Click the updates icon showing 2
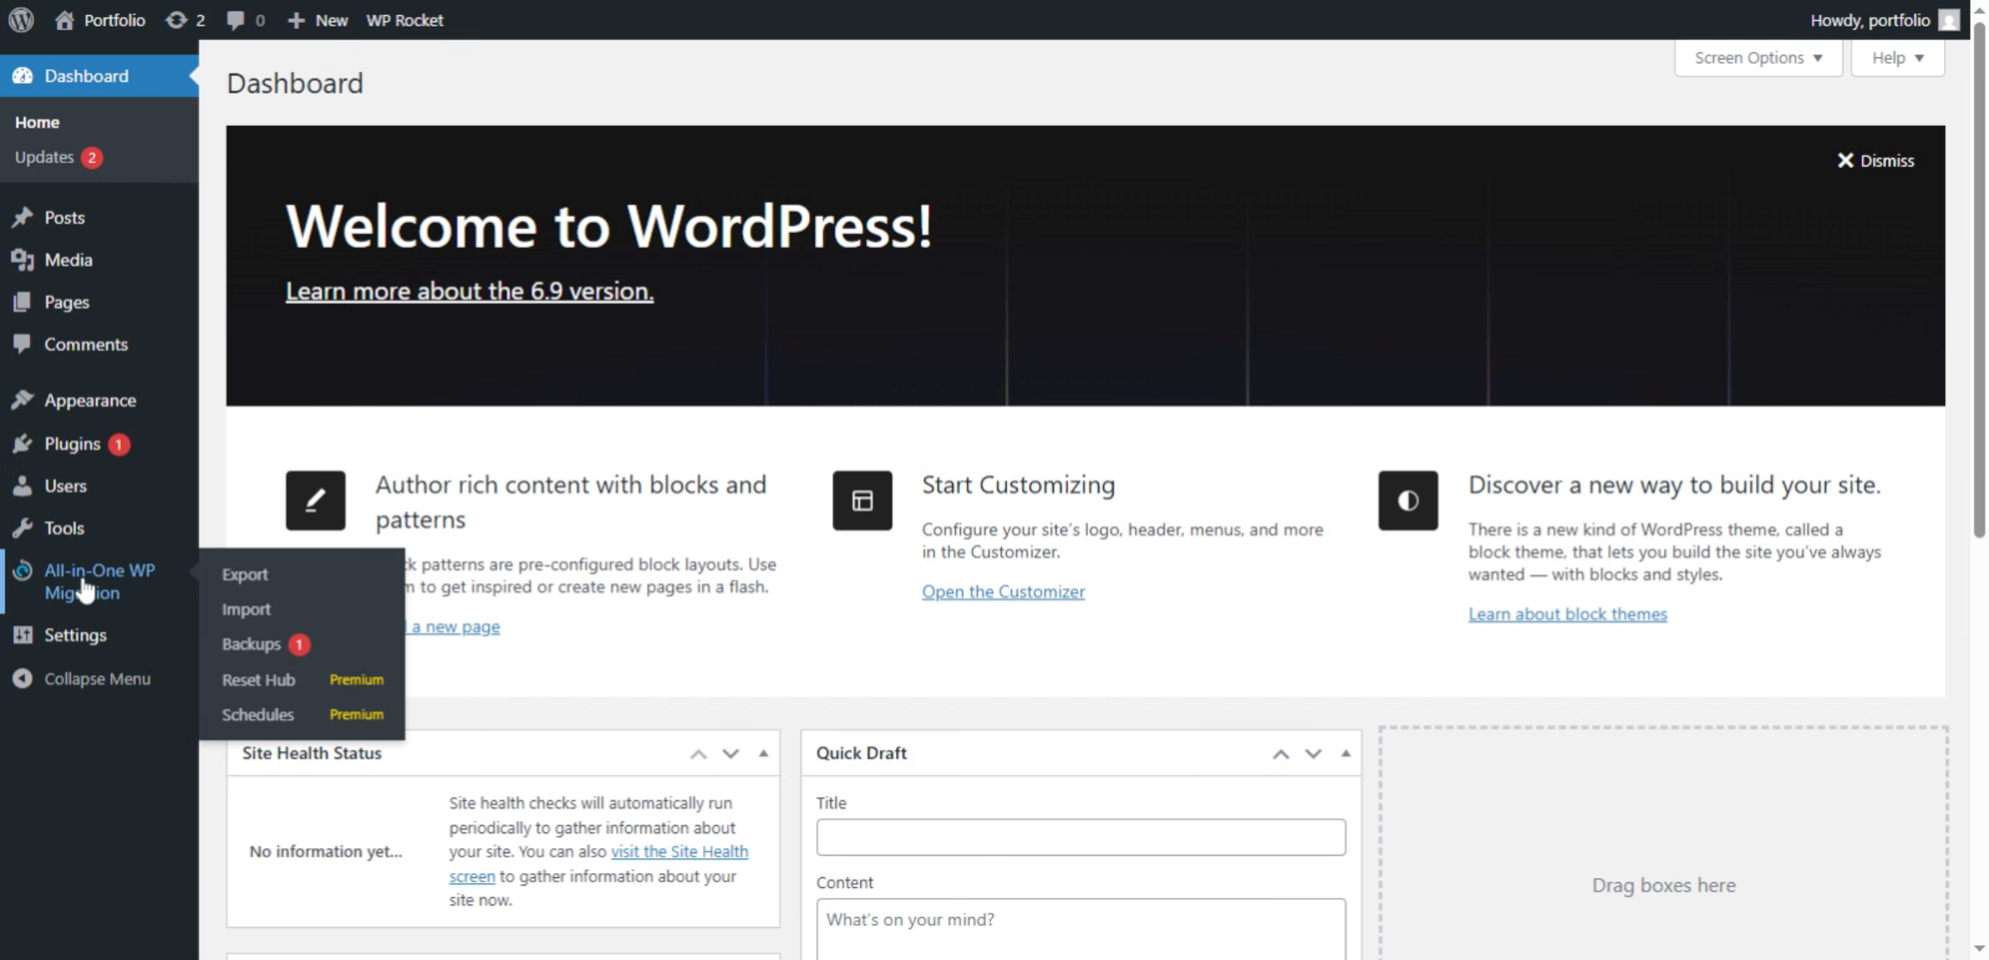Image resolution: width=1989 pixels, height=960 pixels. [177, 19]
